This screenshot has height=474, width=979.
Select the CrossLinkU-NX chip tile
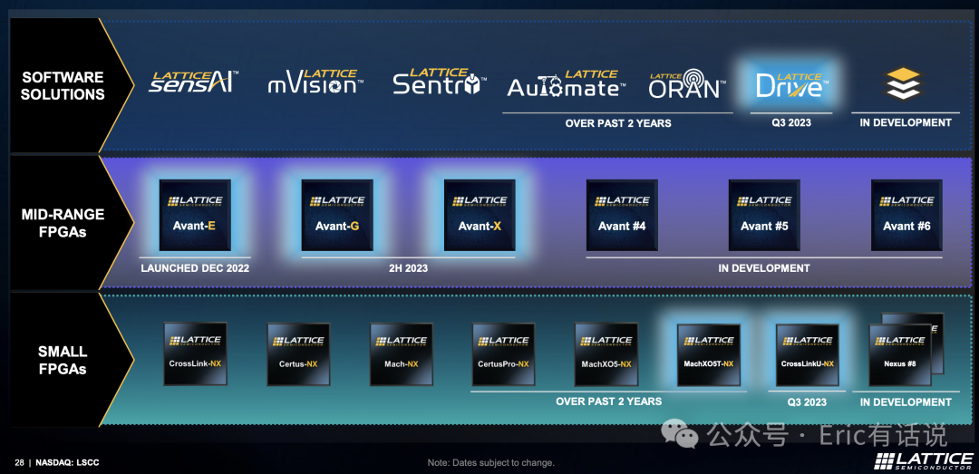pyautogui.click(x=808, y=354)
